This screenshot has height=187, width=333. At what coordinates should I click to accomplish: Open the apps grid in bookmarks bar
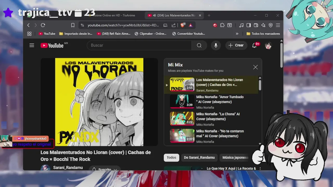[x=29, y=34]
